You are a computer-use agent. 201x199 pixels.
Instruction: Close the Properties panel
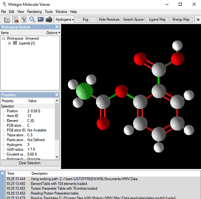tap(57, 95)
